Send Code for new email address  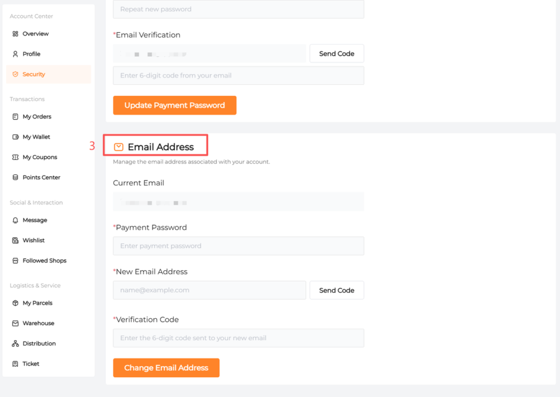[x=336, y=290]
